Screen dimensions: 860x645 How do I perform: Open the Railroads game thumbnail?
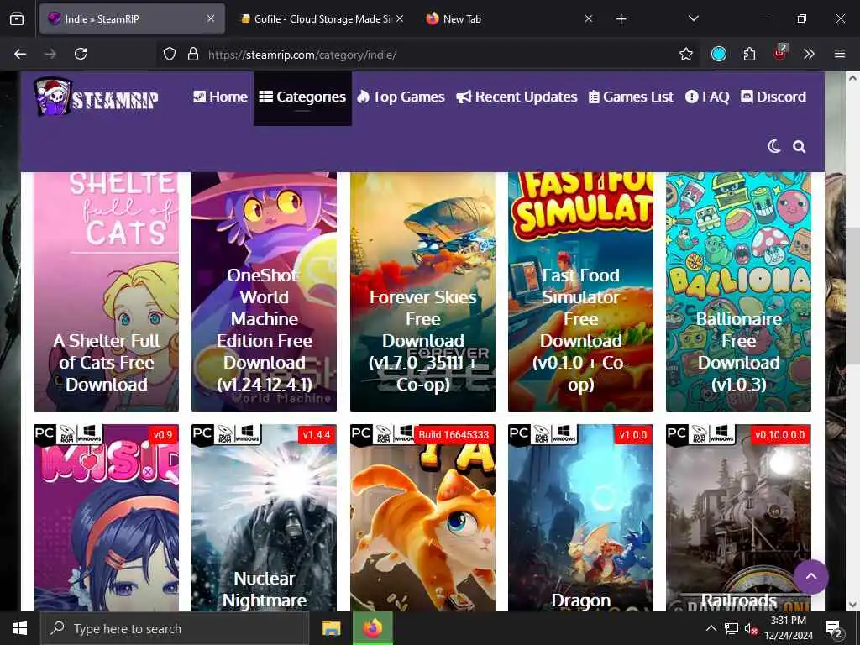(738, 517)
